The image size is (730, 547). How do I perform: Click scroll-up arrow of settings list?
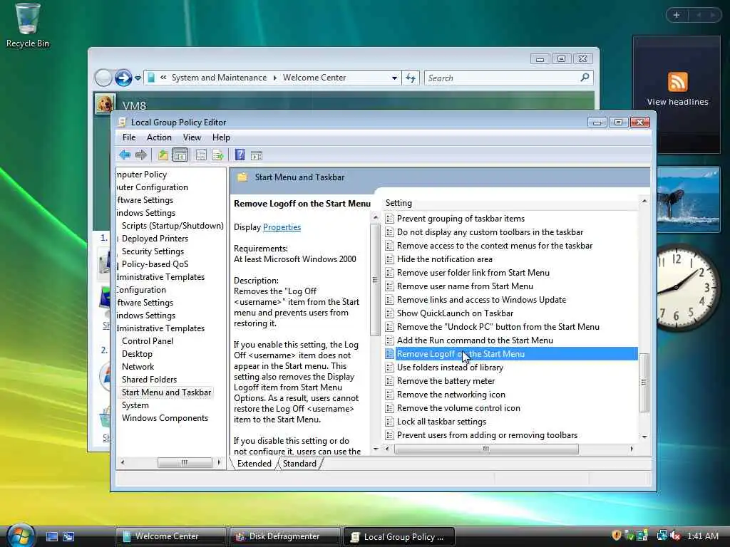pos(644,201)
